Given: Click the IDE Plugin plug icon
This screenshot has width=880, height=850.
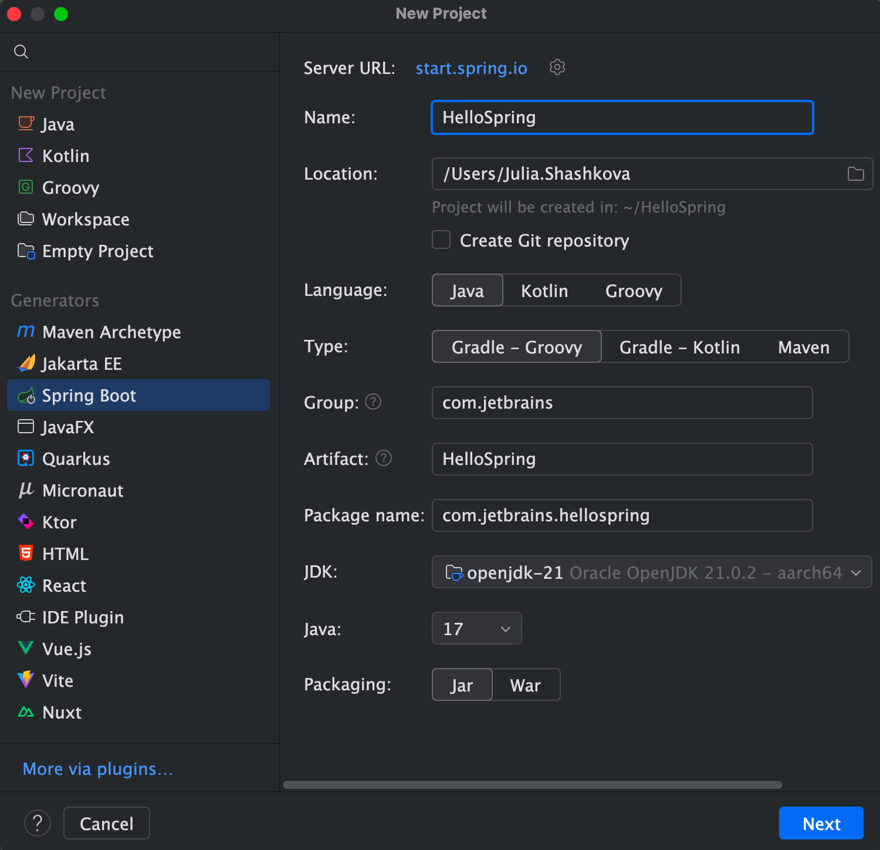Looking at the screenshot, I should coord(26,616).
